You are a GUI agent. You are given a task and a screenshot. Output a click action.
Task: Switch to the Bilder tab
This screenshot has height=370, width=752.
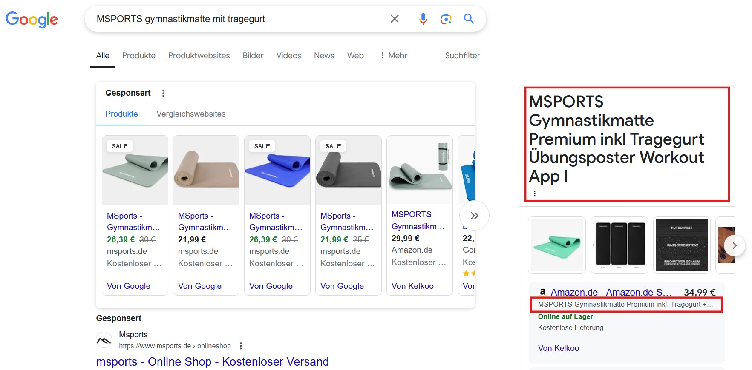point(253,56)
